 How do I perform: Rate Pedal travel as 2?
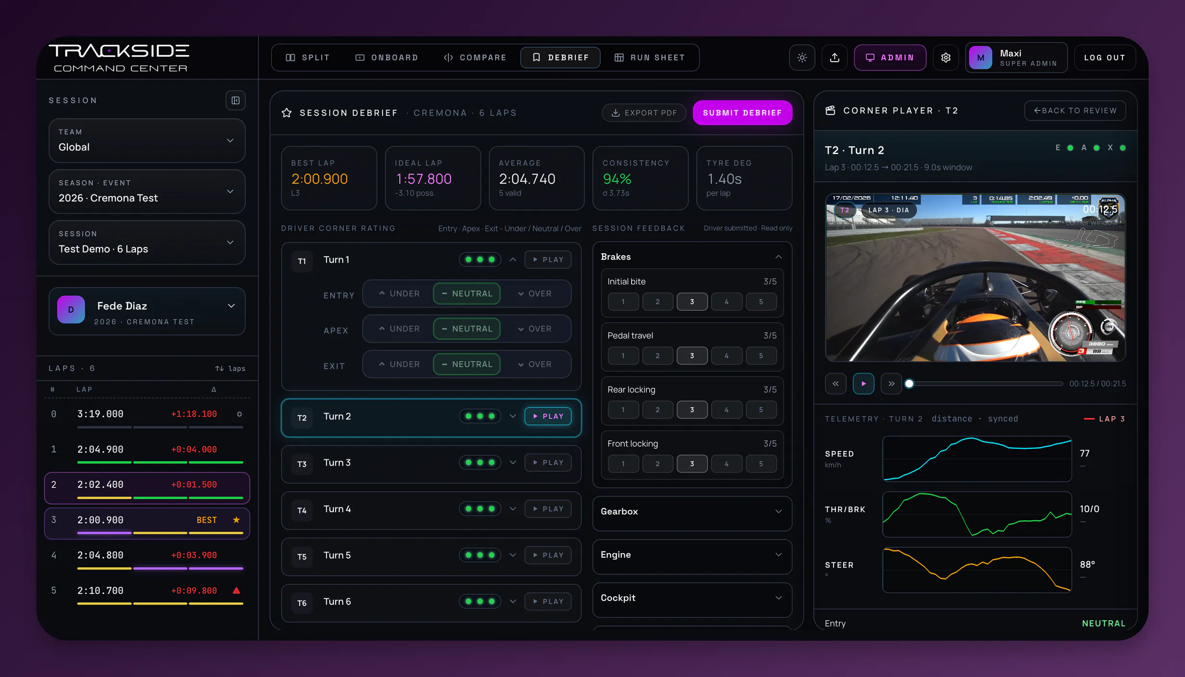point(657,356)
